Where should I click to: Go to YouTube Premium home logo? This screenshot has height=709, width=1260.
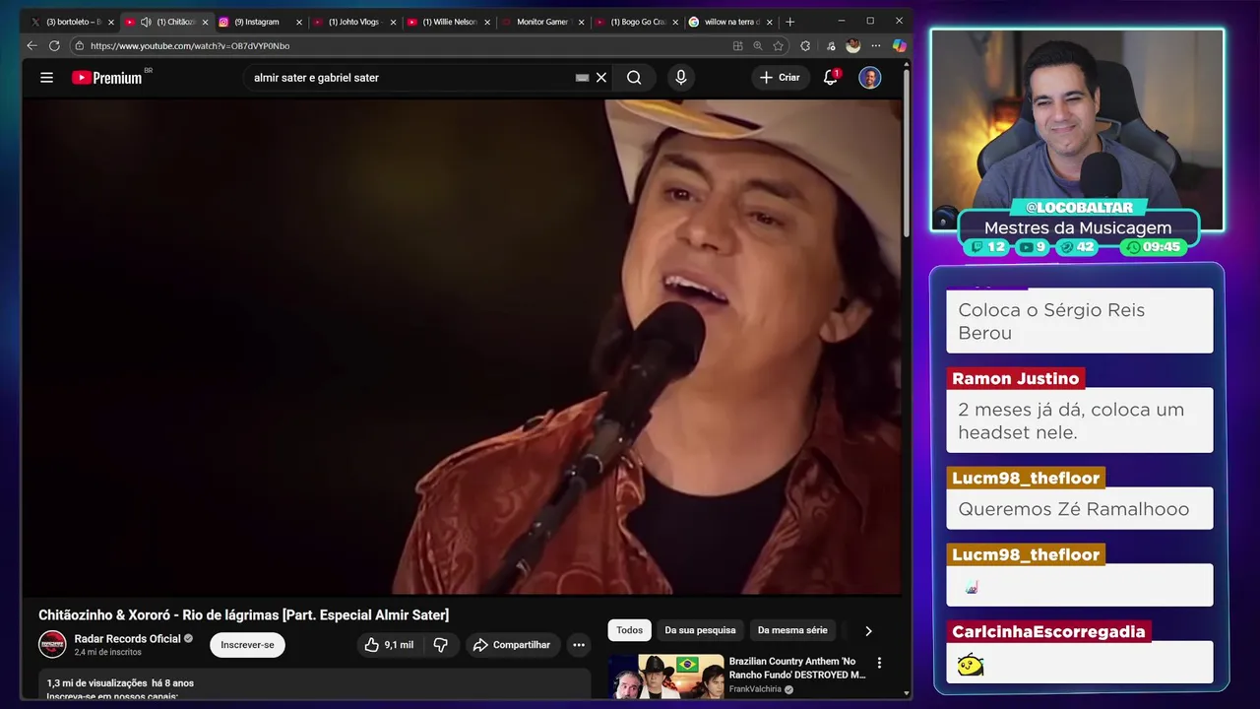107,78
